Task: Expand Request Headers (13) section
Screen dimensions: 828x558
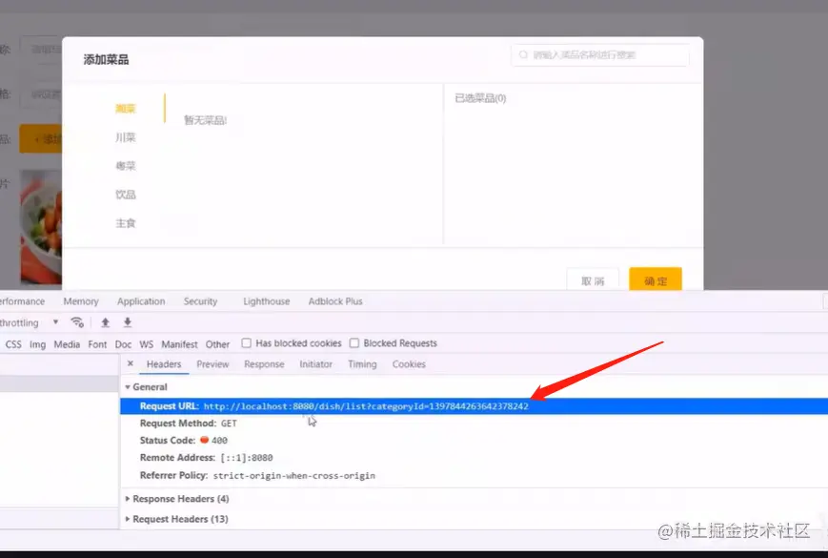Action: [128, 519]
